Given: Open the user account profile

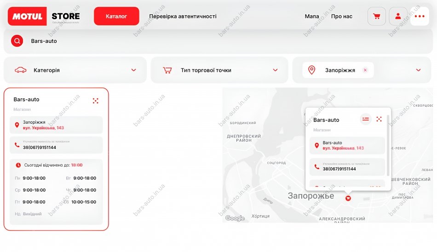Looking at the screenshot, I should pyautogui.click(x=398, y=16).
